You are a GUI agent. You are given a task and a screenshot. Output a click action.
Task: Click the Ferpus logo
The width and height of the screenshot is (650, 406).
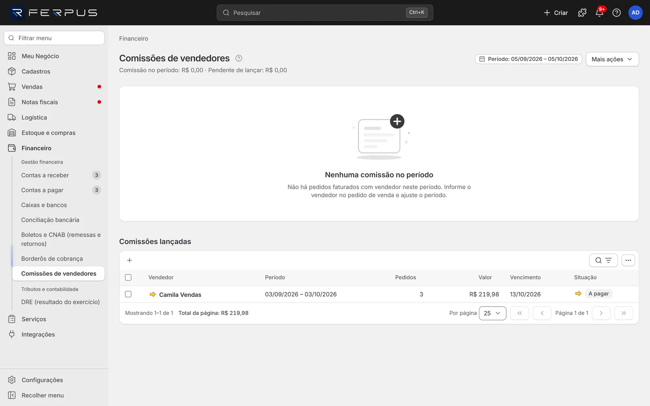coord(54,13)
